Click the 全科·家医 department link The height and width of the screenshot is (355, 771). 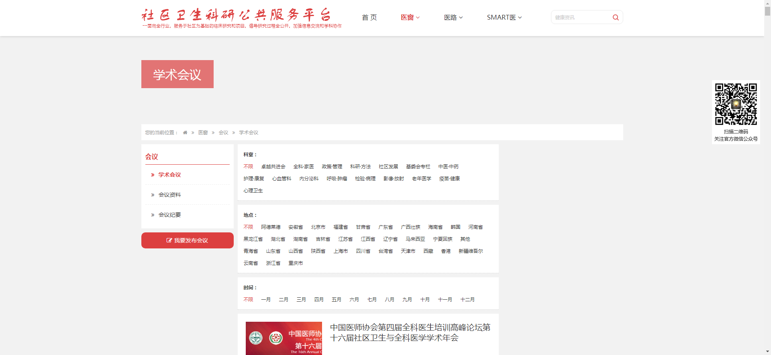(303, 167)
